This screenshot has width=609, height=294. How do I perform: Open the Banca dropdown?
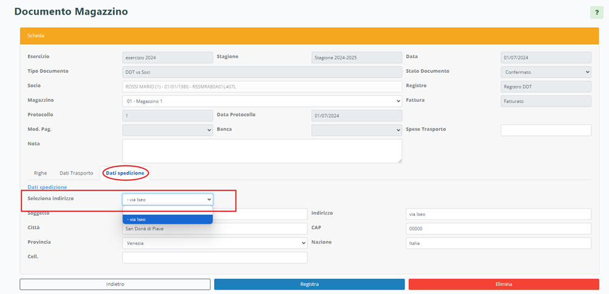(356, 130)
